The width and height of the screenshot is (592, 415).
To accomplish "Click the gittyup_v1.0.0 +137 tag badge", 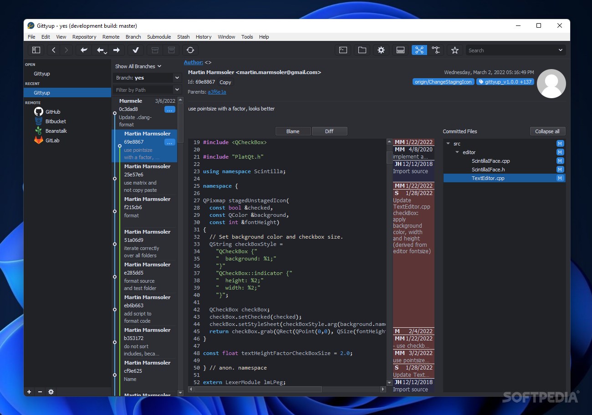I will coord(505,82).
